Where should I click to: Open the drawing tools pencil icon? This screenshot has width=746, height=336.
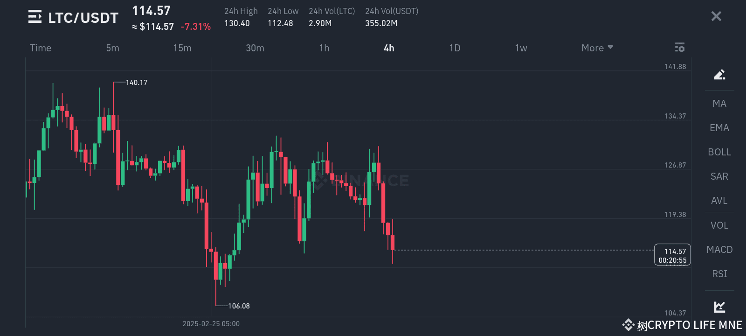point(719,74)
